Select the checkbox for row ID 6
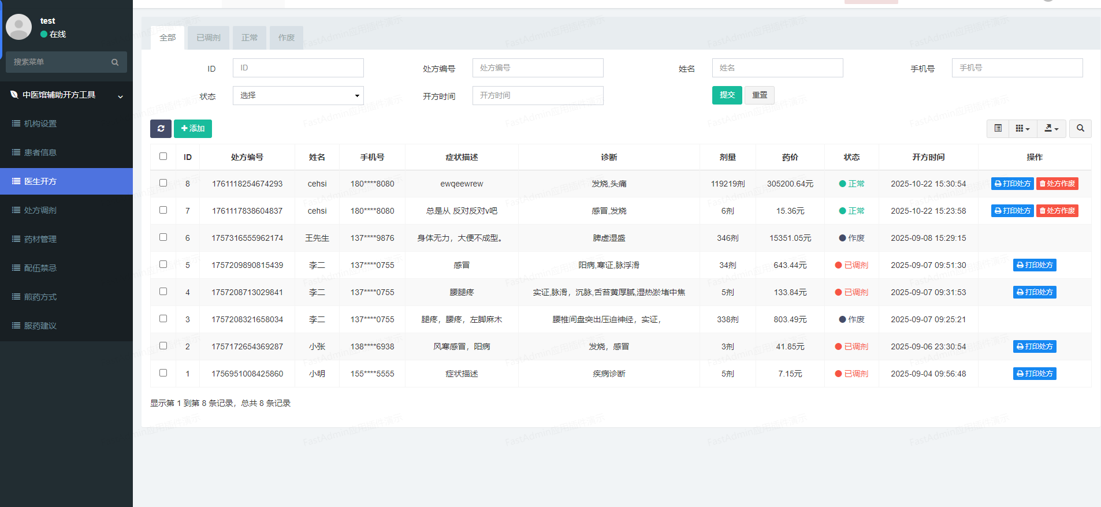The image size is (1101, 507). [x=163, y=237]
